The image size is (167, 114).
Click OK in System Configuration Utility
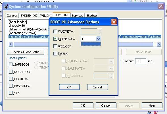tap(83, 105)
